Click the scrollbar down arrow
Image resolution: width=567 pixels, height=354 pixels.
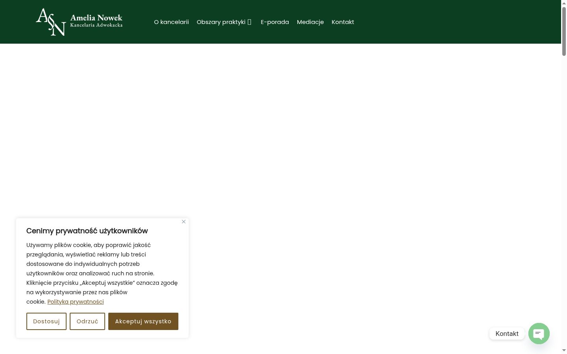click(564, 350)
